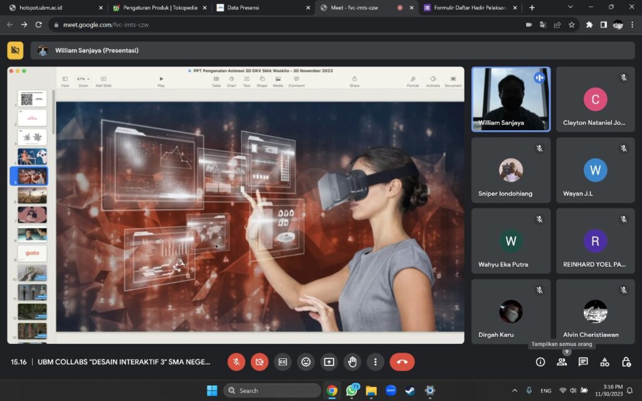Screen dimensions: 642x401
Task: Click the camera permission icon in address bar
Action: click(529, 25)
